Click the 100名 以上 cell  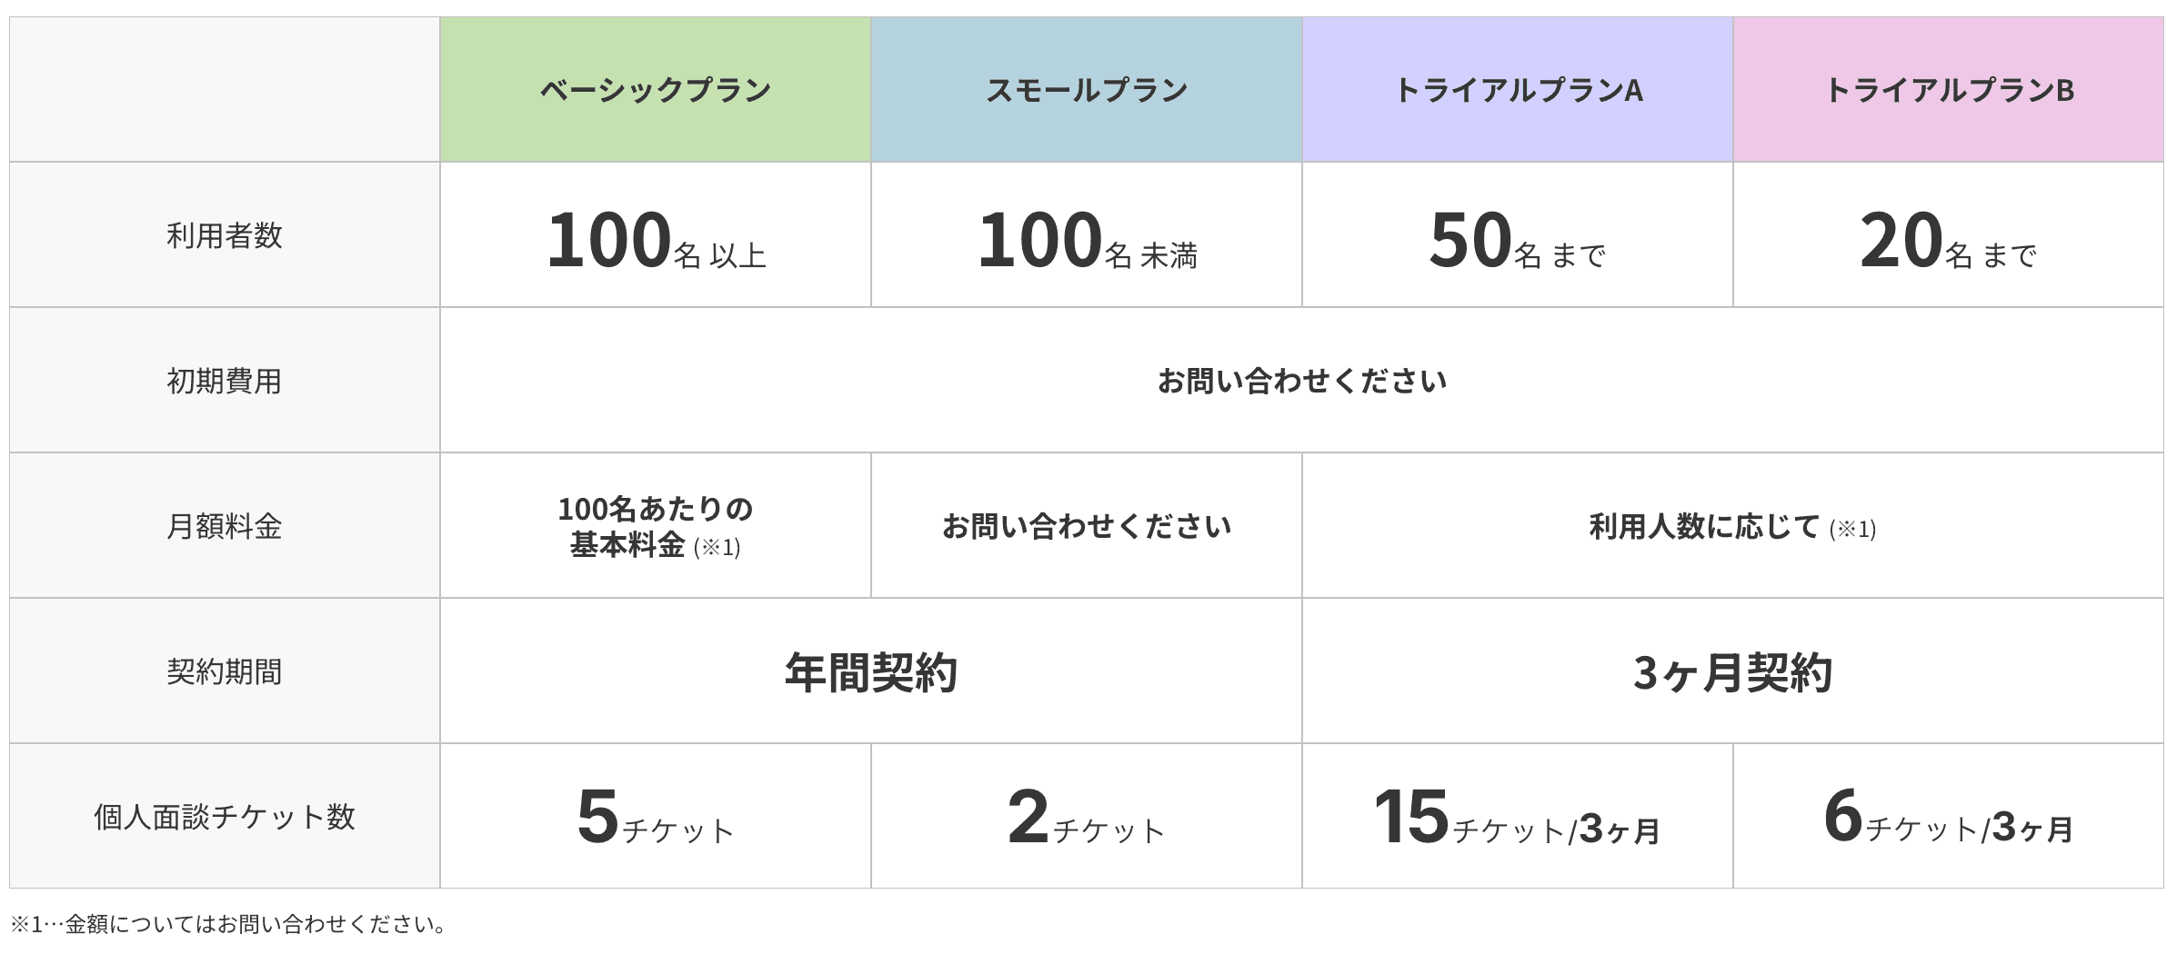pyautogui.click(x=656, y=234)
